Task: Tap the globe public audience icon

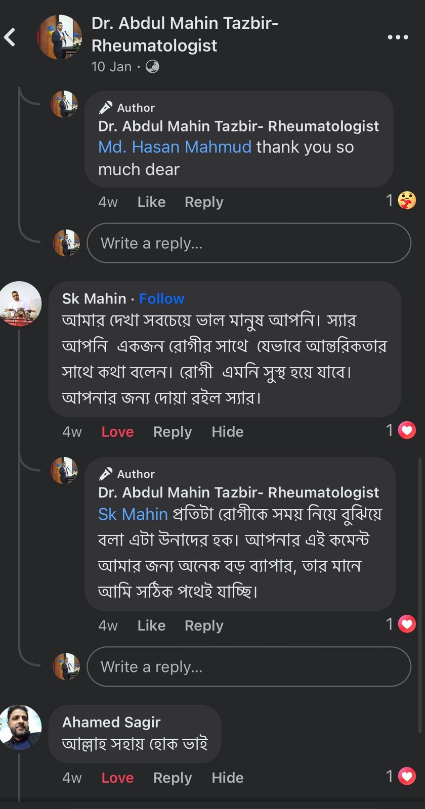Action: (152, 67)
